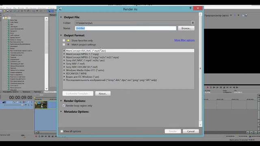This screenshot has height=146, width=260.
Task: Click the Undo icon in Vegas toolbar
Action: pos(33,11)
